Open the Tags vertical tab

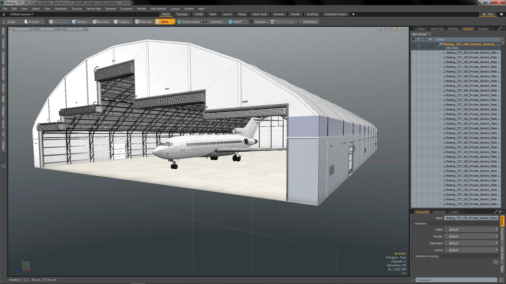tap(502, 268)
